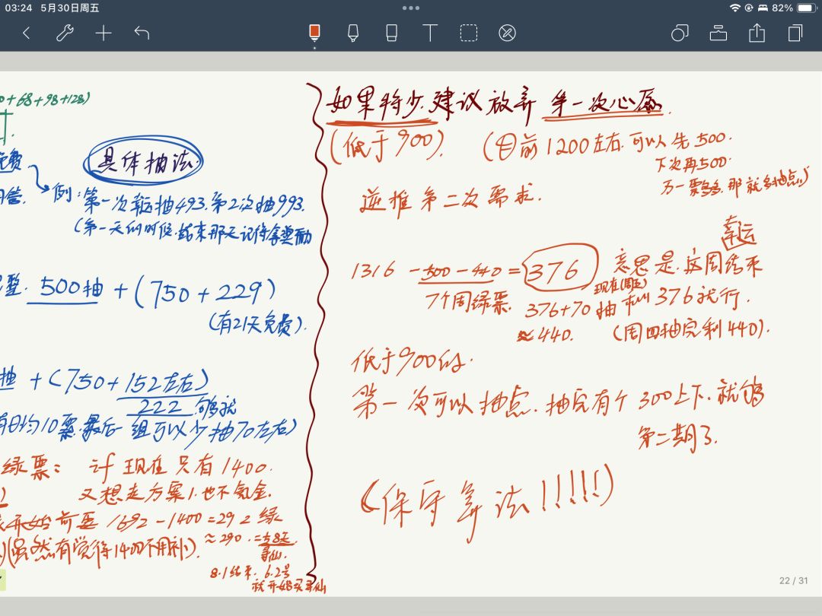The width and height of the screenshot is (822, 616).
Task: Select the orange pen tool
Action: tap(314, 33)
